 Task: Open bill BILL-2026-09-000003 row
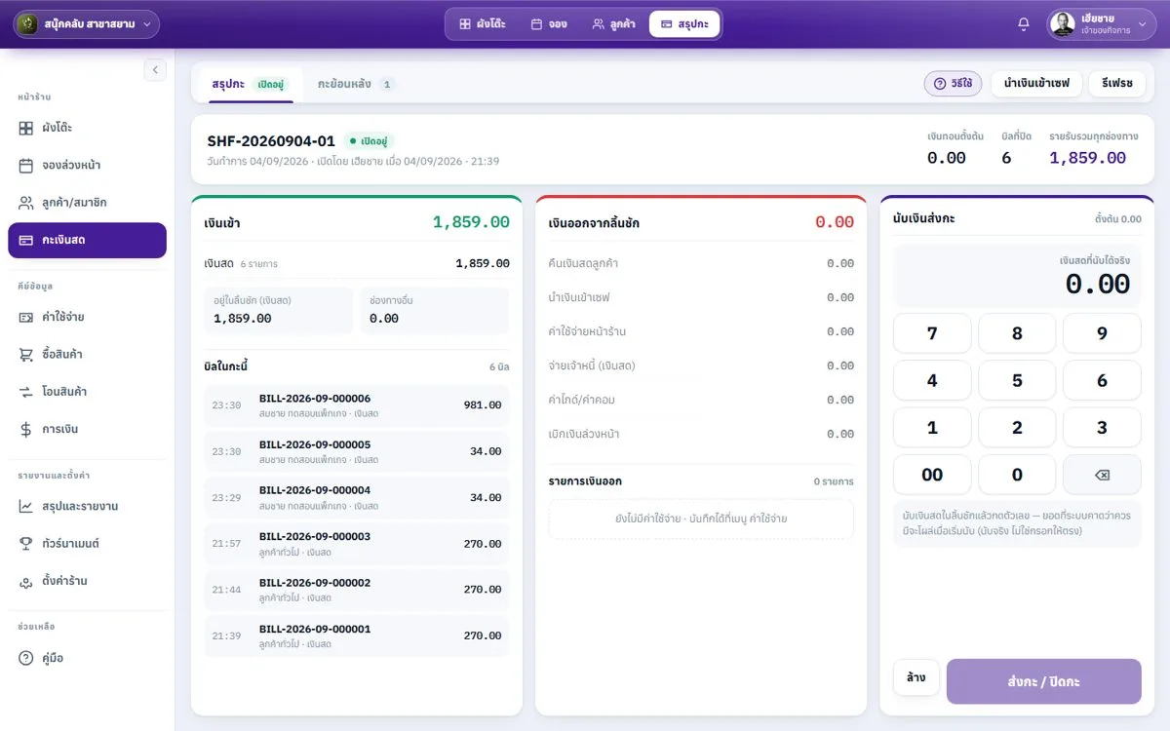[357, 544]
